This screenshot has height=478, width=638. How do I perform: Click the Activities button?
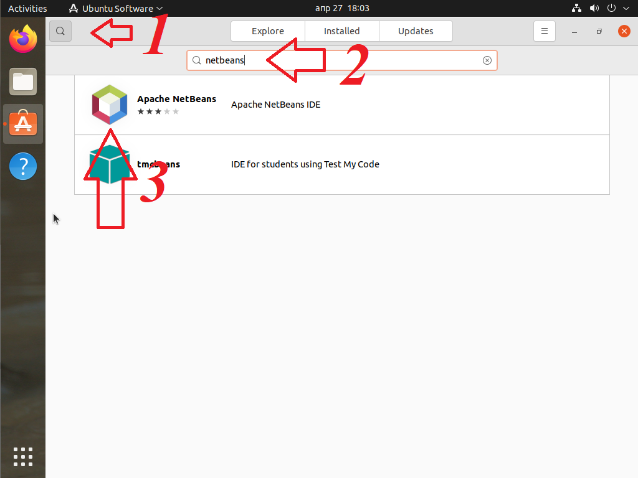(27, 9)
